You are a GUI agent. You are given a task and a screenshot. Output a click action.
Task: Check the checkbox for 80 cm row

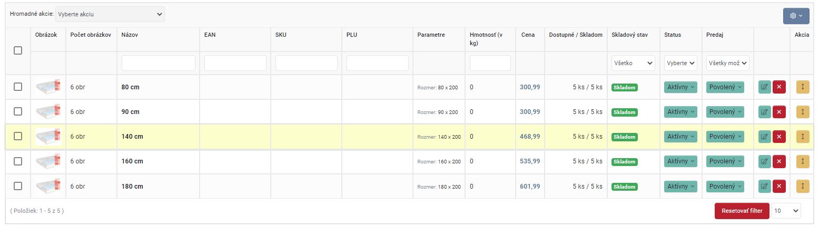tap(18, 87)
